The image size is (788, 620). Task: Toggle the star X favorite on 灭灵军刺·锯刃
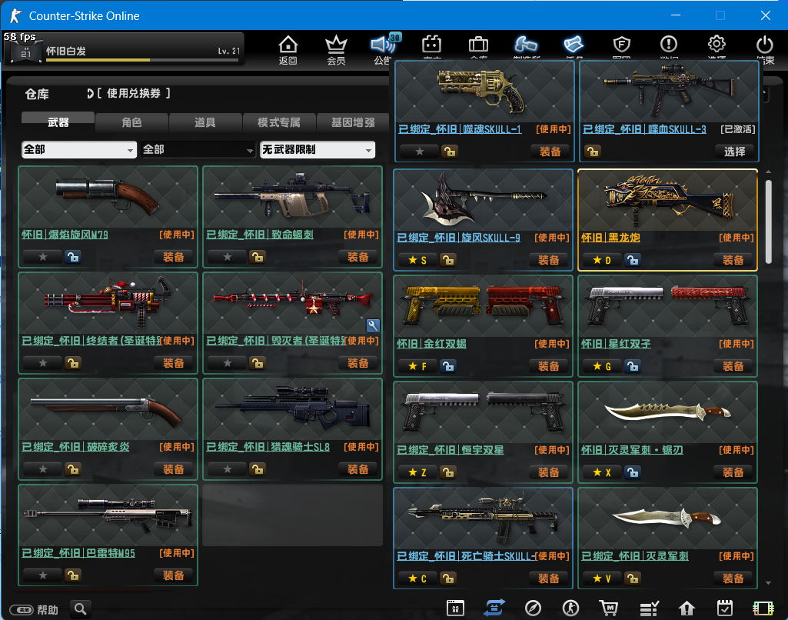tap(601, 472)
